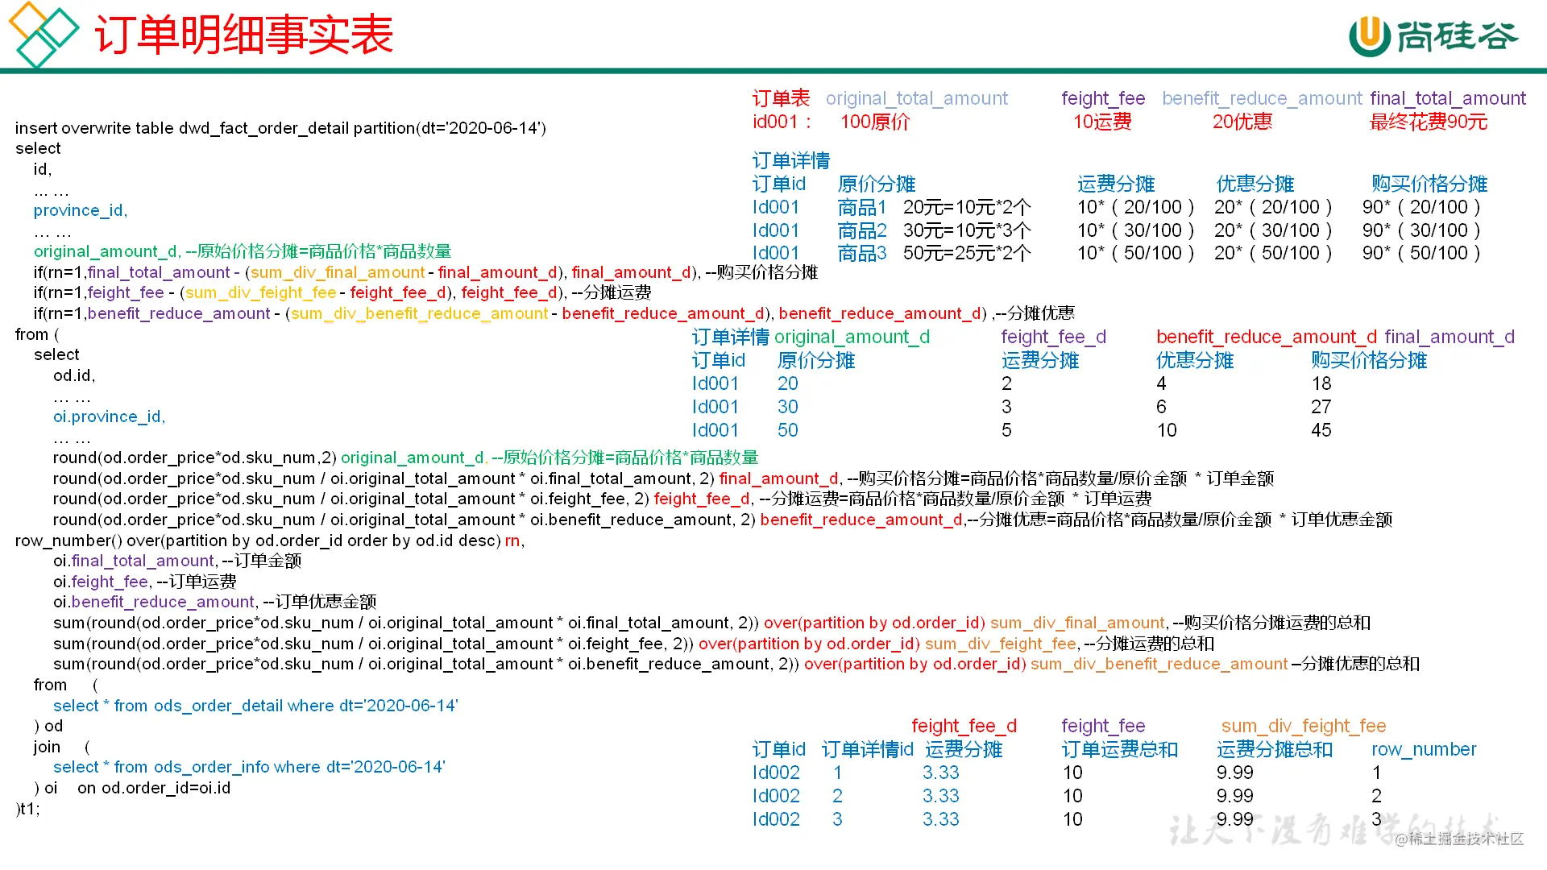The width and height of the screenshot is (1547, 870).
Task: Click the ) oi on od.order_id=oi.id line
Action: tap(132, 788)
